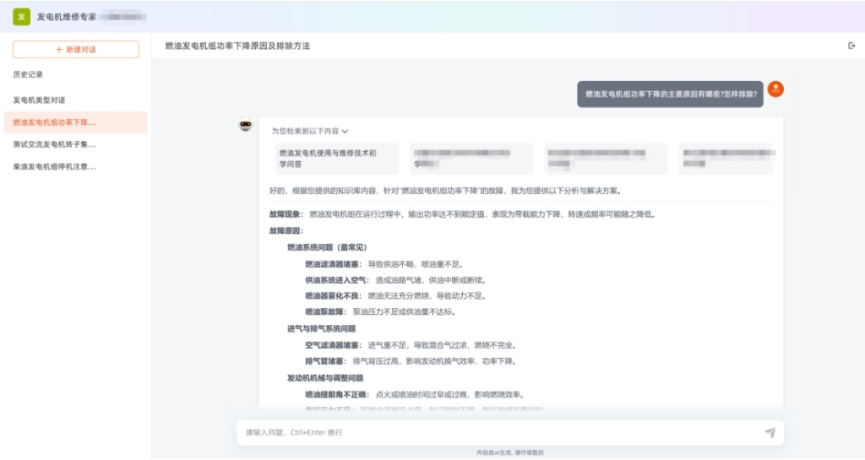Collapse the 为您检索到以下内容 section

coord(309,131)
